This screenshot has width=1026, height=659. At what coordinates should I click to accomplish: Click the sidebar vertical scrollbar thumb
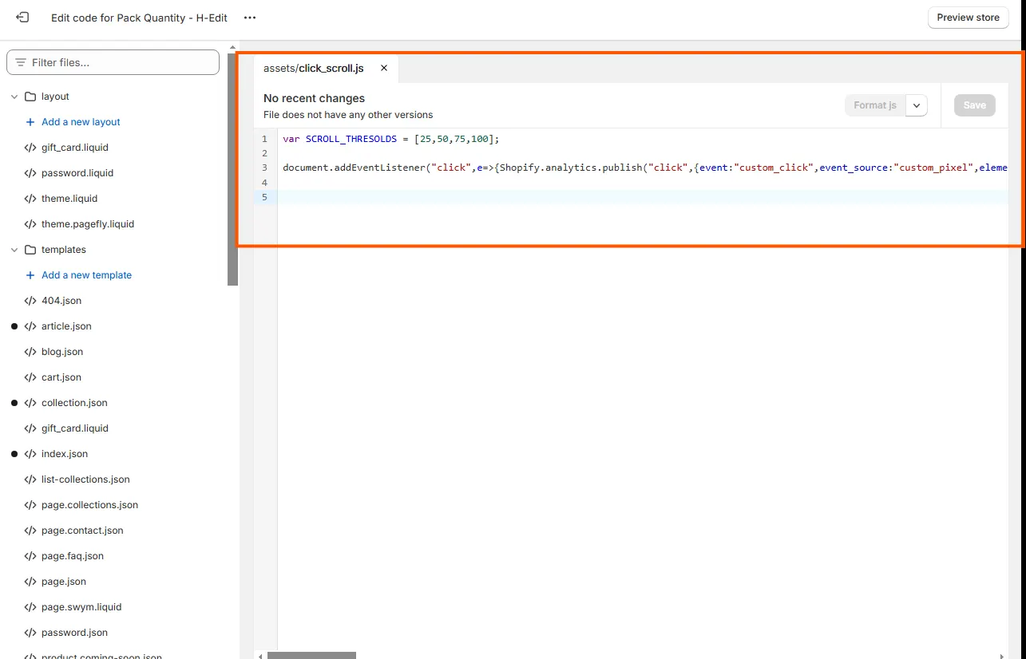[x=233, y=168]
